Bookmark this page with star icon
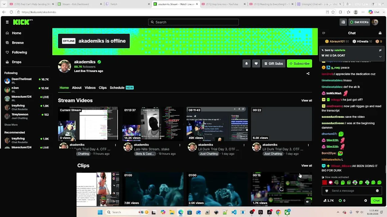 333,12
